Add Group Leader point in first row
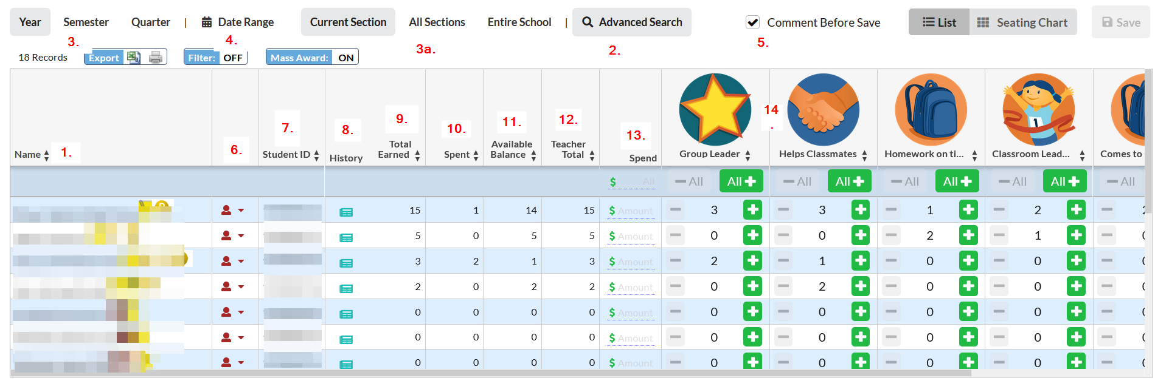The image size is (1155, 392). 752,210
